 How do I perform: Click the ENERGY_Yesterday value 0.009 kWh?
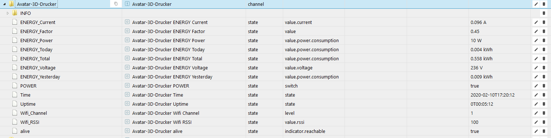(x=482, y=77)
